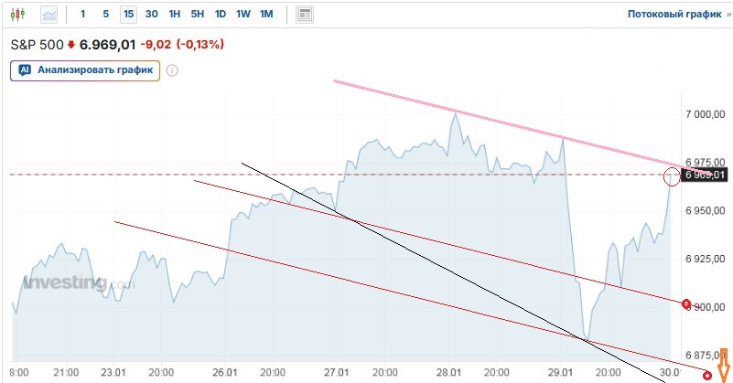Screen dimensions: 733x383
Task: Open the Потоковый график link
Action: [676, 15]
